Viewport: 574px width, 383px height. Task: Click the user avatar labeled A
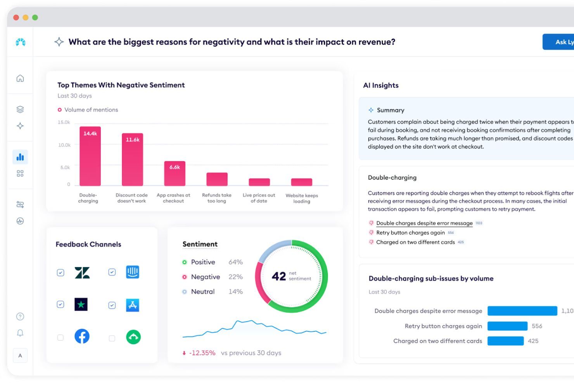click(x=20, y=355)
